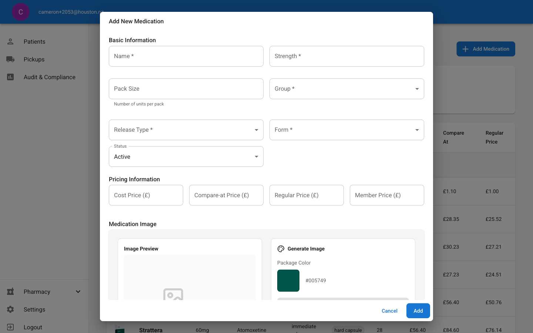
Task: Click the Logout arrow icon
Action: 10,327
